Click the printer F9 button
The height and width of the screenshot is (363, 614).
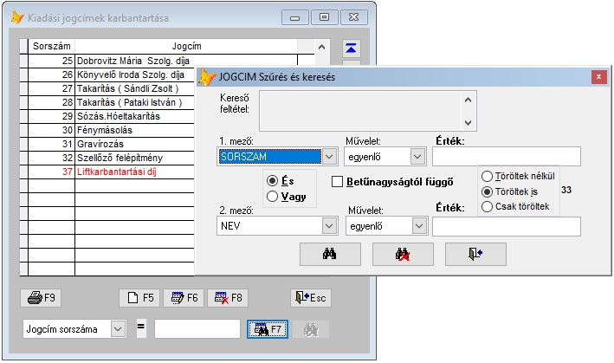[41, 298]
